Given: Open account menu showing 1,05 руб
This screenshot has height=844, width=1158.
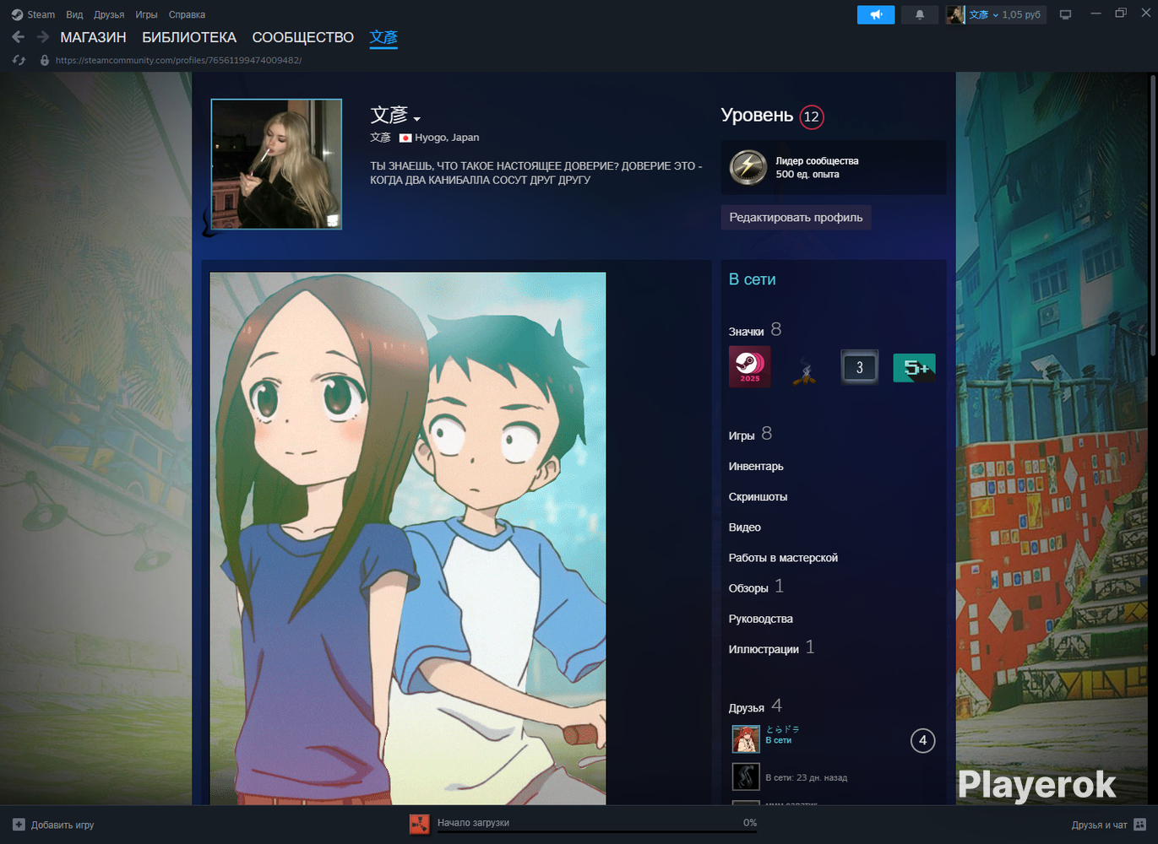Looking at the screenshot, I should (x=1006, y=14).
